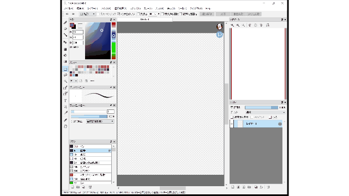The image size is (349, 196).
Task: Open the stabilizer correction dropdown in Brush Control
Action: [x=100, y=121]
